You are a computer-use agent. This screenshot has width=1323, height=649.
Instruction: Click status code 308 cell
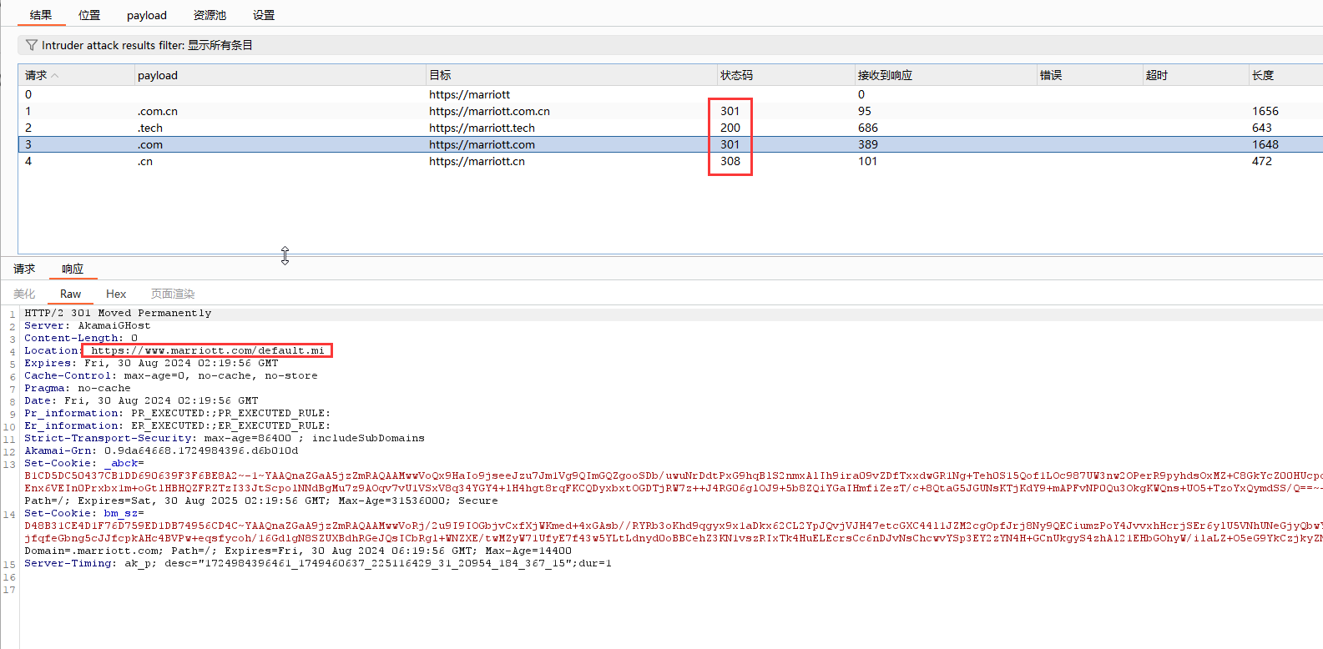point(730,161)
